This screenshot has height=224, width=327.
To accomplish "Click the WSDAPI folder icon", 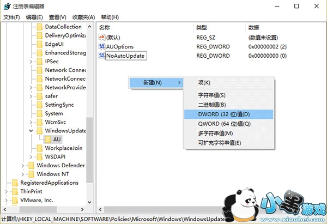I will point(40,157).
